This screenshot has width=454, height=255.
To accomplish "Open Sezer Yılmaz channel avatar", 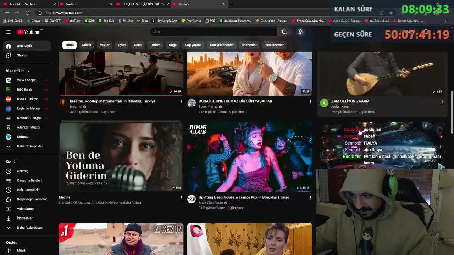I will [x=192, y=103].
